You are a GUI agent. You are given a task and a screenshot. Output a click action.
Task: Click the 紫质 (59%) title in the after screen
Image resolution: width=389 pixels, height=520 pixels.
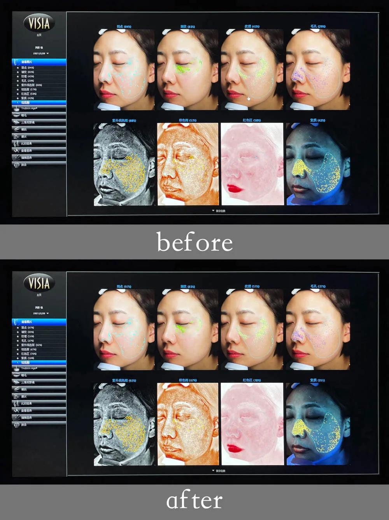[x=317, y=380]
